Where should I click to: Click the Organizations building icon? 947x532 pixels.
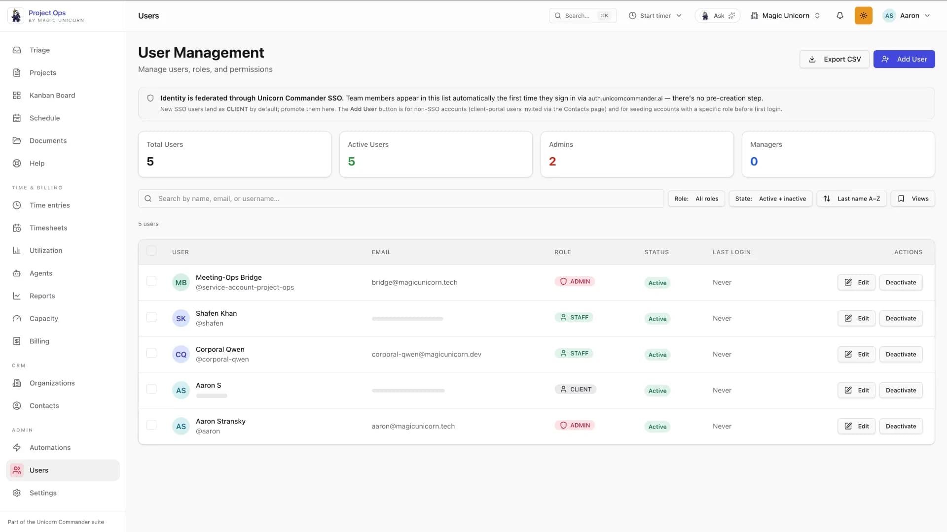[x=17, y=383]
